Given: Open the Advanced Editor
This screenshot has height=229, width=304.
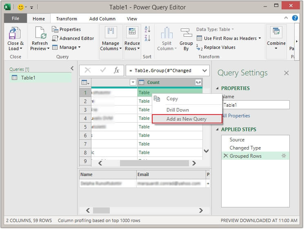Looking at the screenshot, I should [73, 38].
